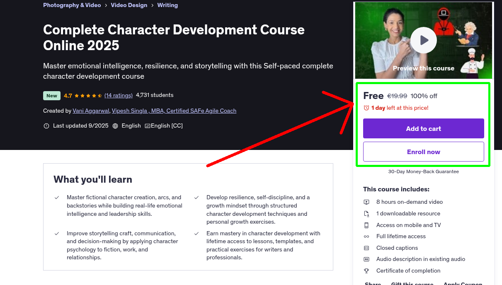Click the 'Full lifetime access' text
Image resolution: width=502 pixels, height=285 pixels.
[x=401, y=237]
